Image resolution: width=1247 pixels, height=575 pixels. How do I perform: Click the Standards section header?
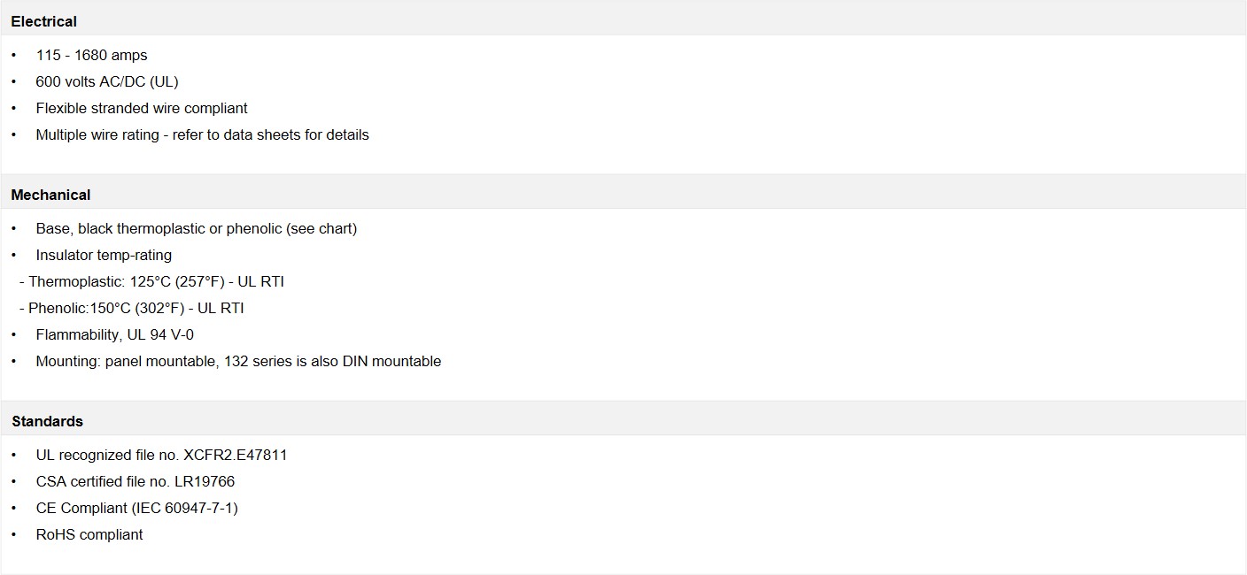click(x=47, y=421)
